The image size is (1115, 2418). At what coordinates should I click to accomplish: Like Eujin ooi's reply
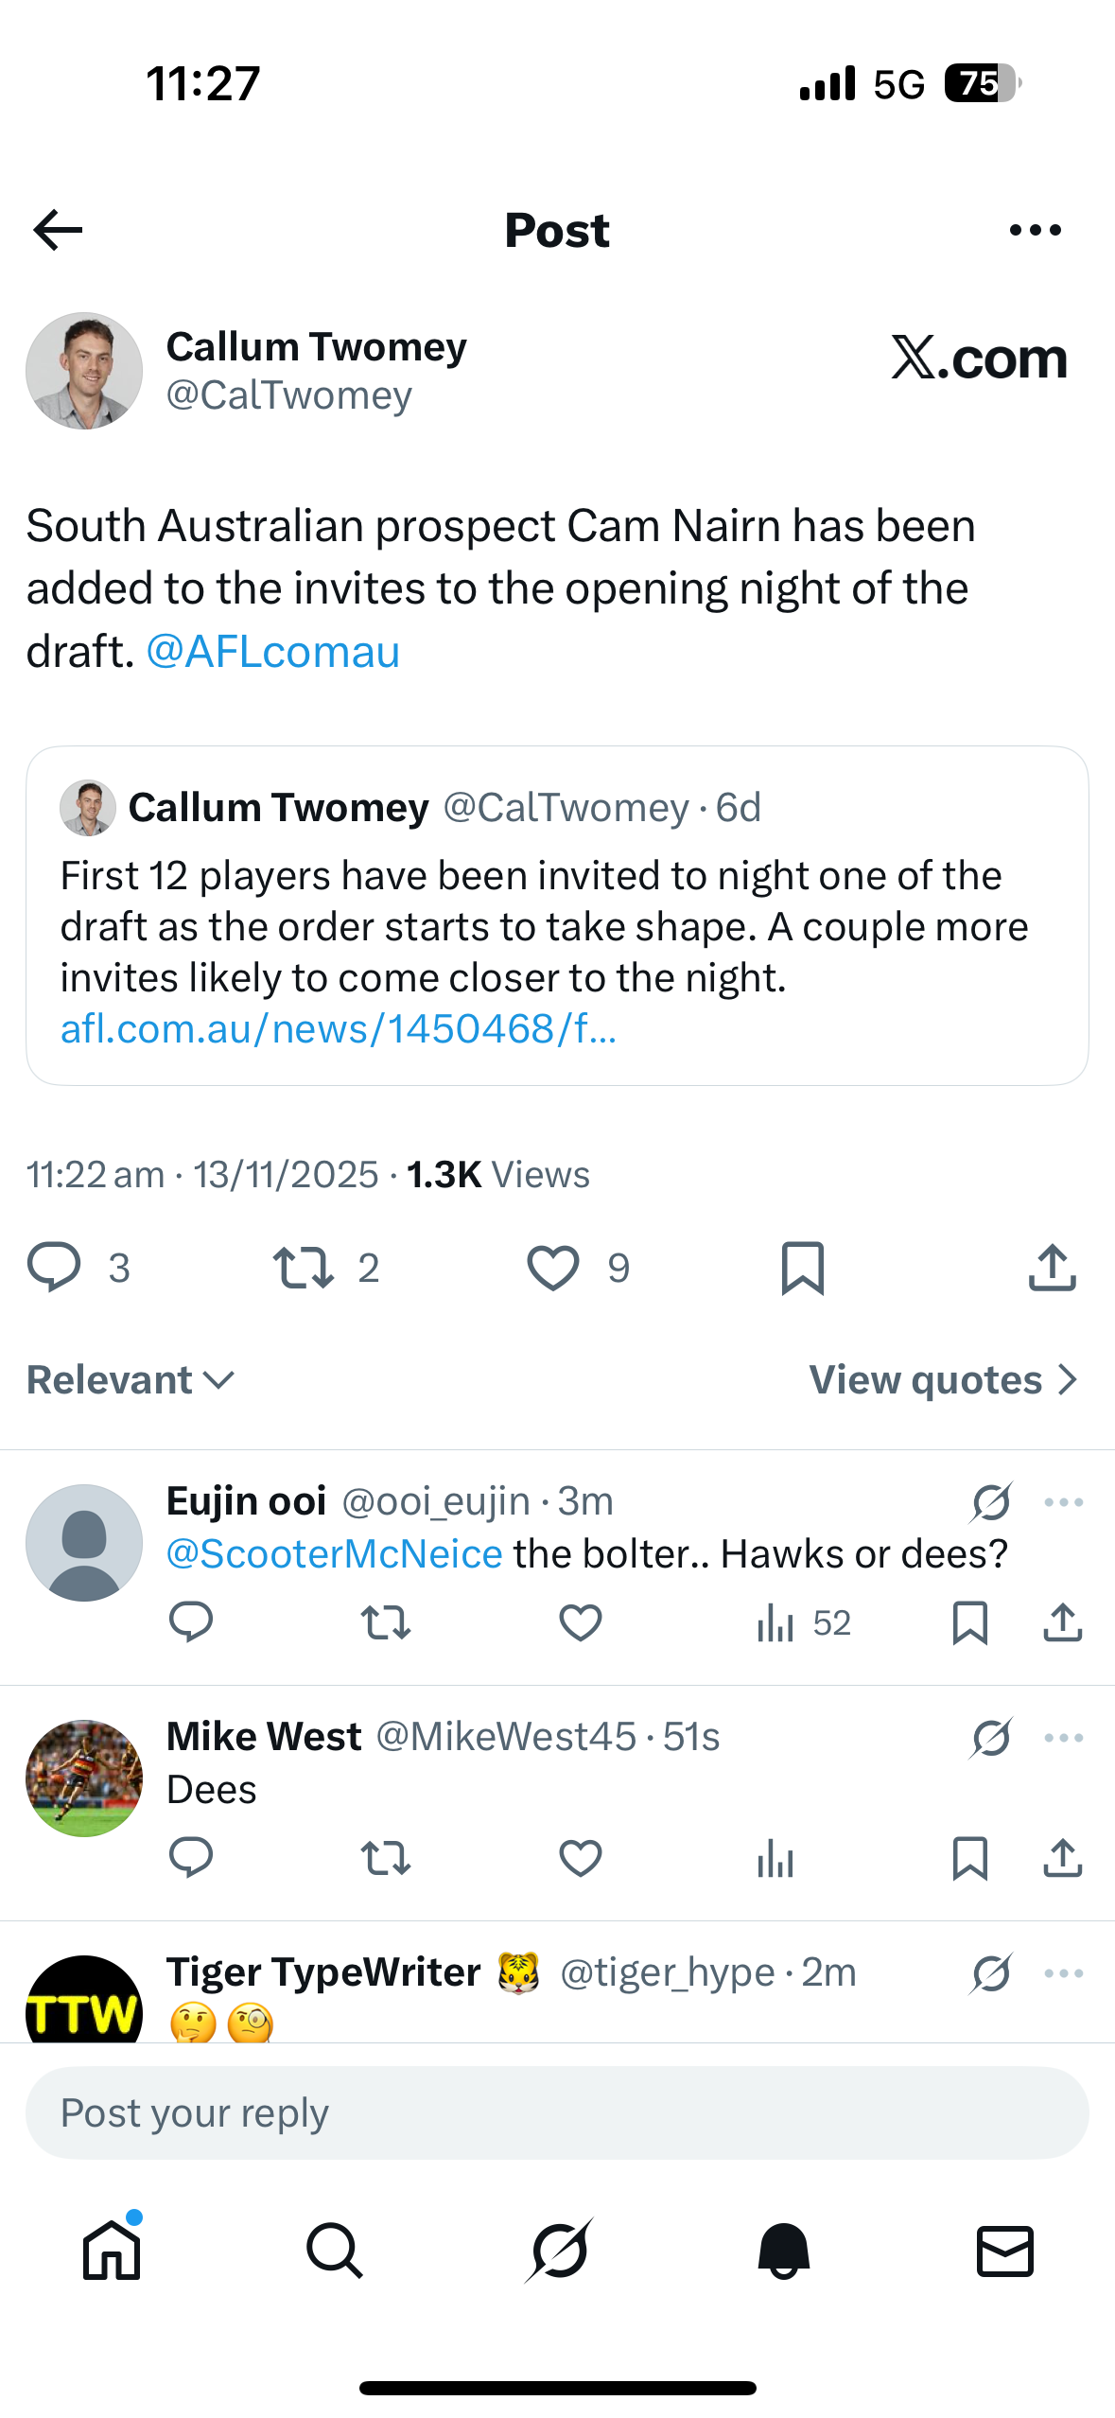click(x=581, y=1623)
